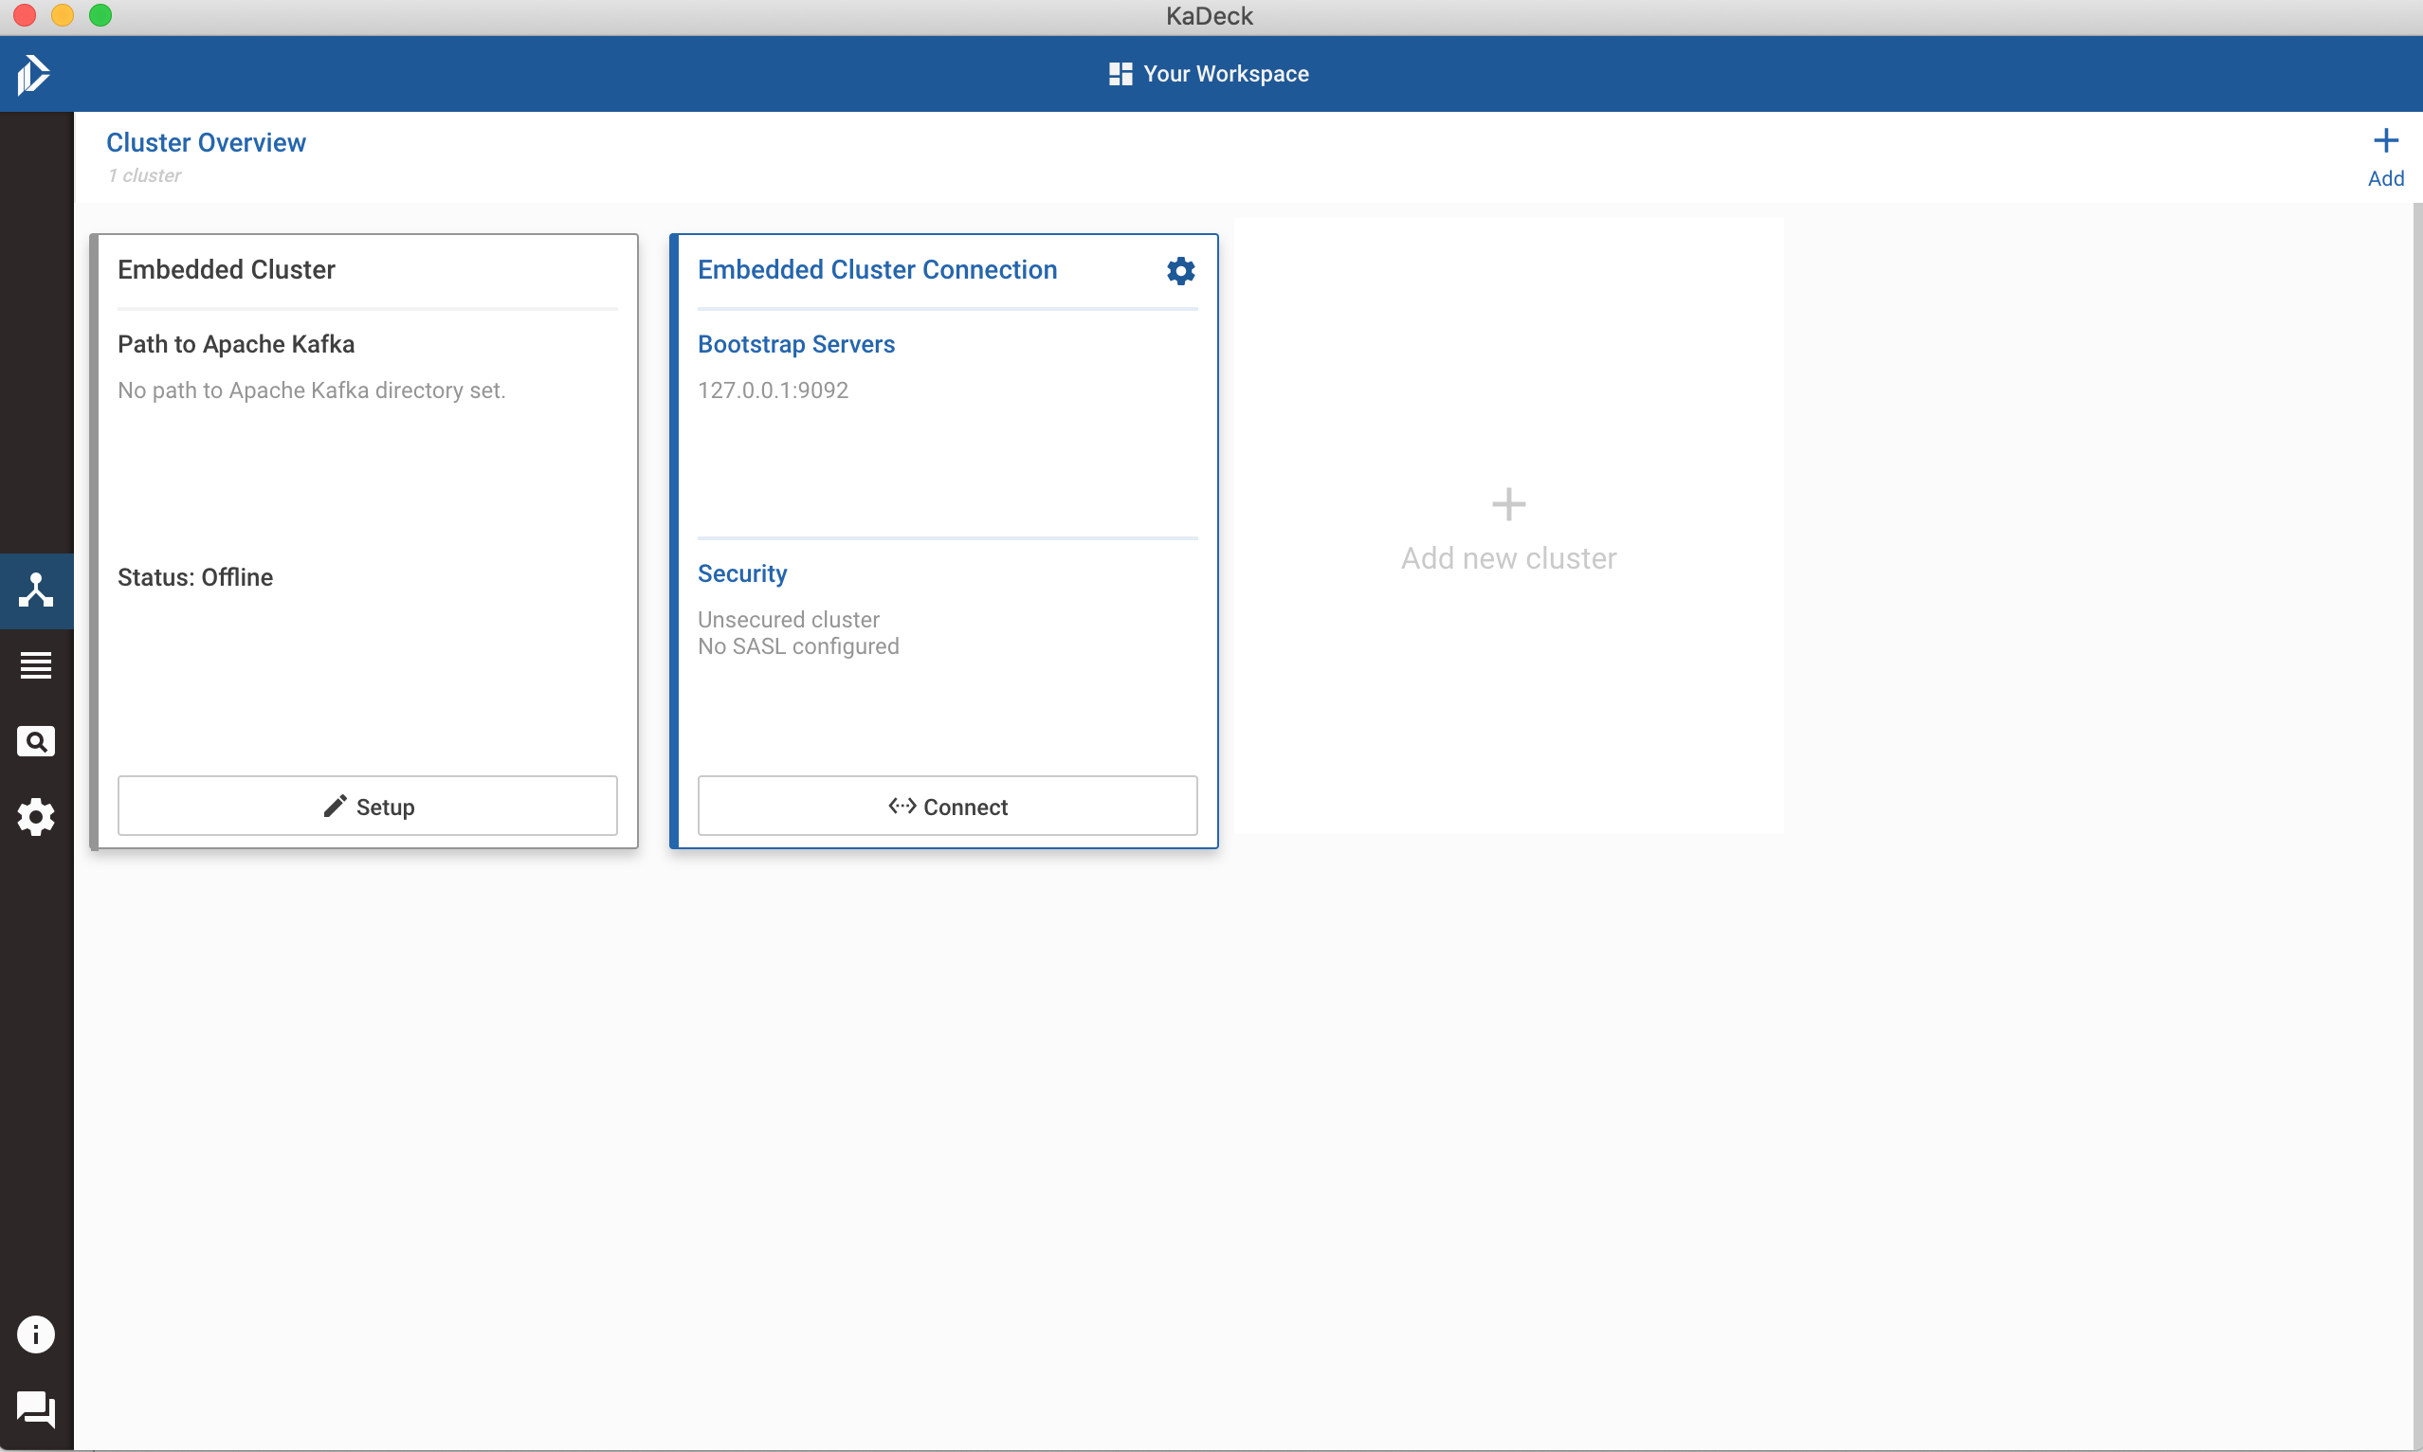The height and width of the screenshot is (1452, 2423).
Task: Open the Your Workspace header tab
Action: (1225, 74)
